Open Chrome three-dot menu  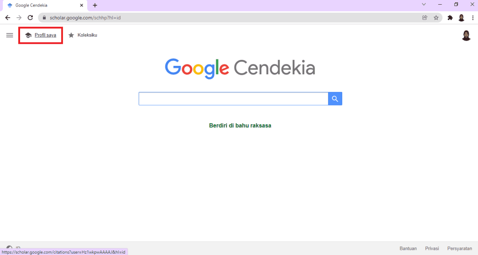coord(472,18)
